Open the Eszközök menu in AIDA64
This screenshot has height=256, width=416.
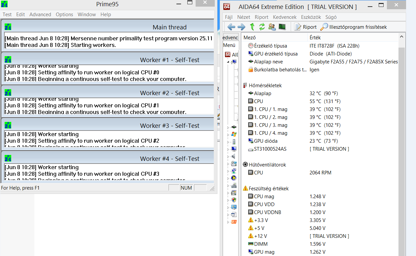point(311,17)
